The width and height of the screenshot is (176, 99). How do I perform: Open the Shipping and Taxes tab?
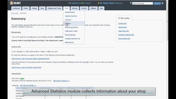tap(54, 8)
